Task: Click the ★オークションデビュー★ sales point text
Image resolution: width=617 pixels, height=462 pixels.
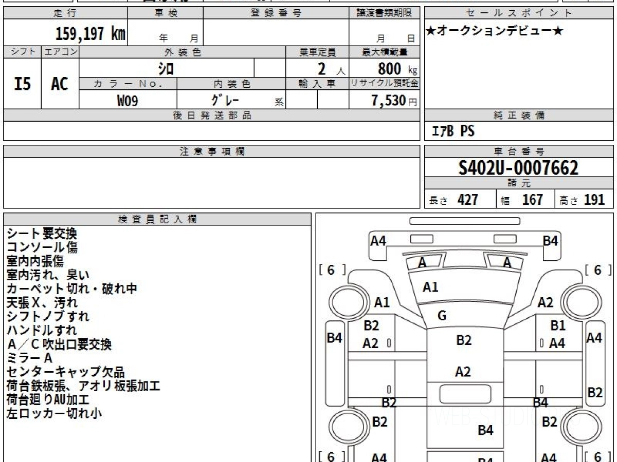Action: 495,31
